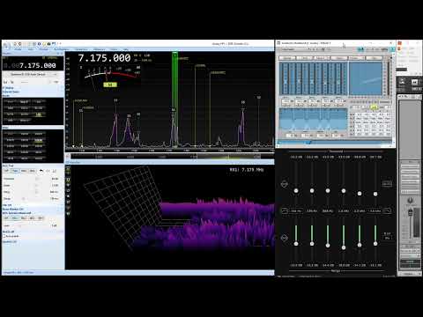
Task: Turn the knob on far-right mixer strip
Action: (411, 201)
